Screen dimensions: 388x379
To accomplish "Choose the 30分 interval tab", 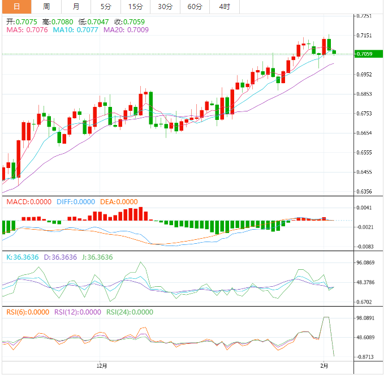I will 165,7.
